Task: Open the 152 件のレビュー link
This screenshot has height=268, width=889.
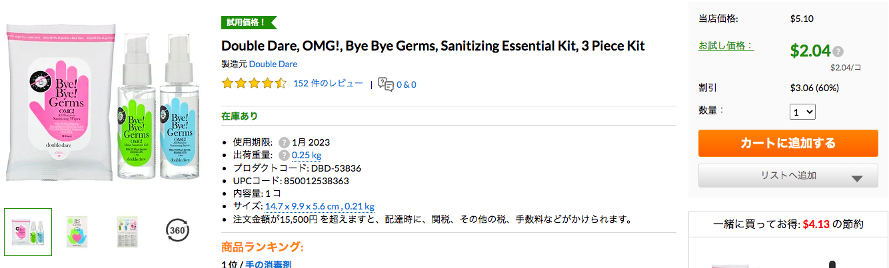Action: point(328,83)
